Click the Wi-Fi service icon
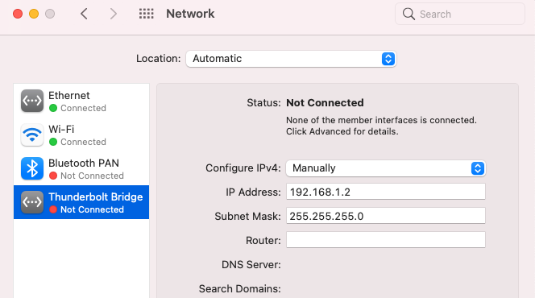Screen dimensions: 535x298 [x=32, y=135]
